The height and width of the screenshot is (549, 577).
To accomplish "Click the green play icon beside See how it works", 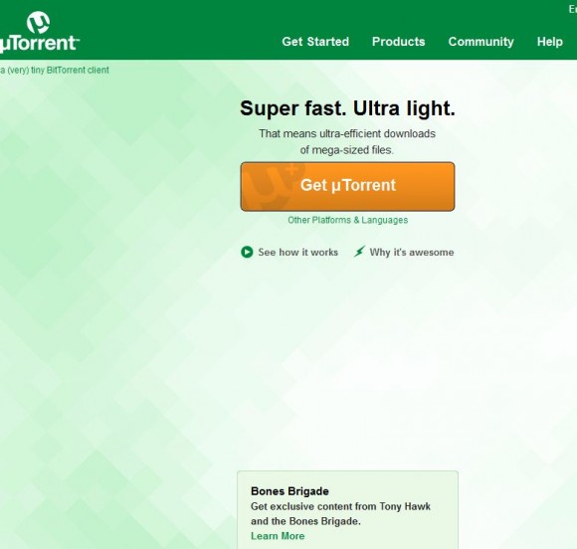I will [x=247, y=252].
